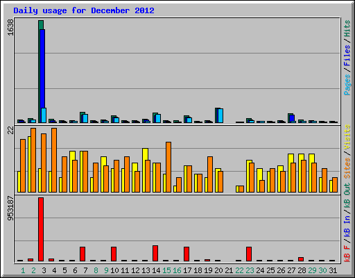The image size is (355, 278).
Task: Click the red kB bar for day 17
Action: click(x=187, y=254)
